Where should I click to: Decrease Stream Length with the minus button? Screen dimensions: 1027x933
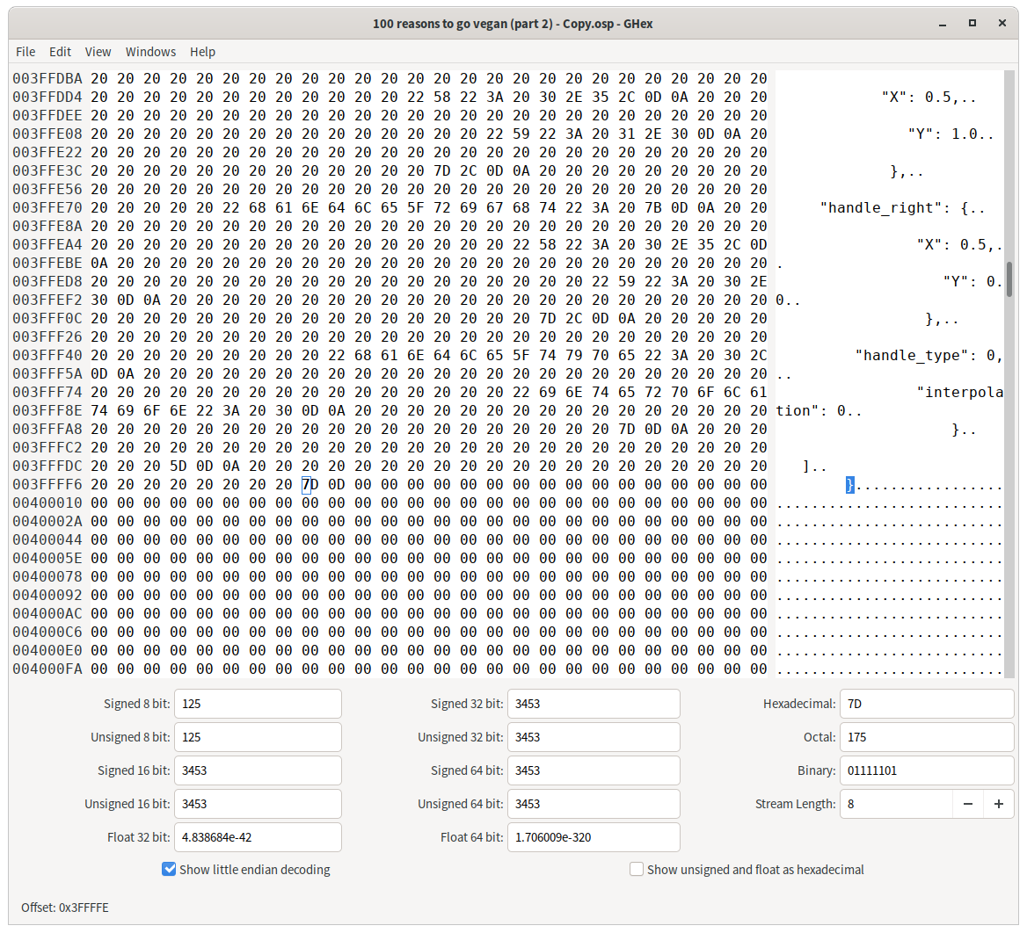tap(967, 804)
